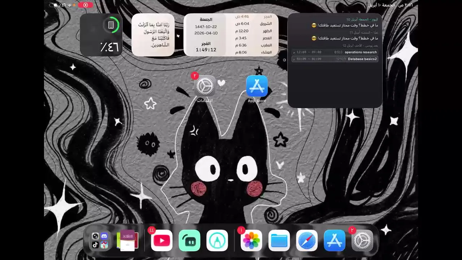
Task: Launch Safari from the dock
Action: pos(307,240)
